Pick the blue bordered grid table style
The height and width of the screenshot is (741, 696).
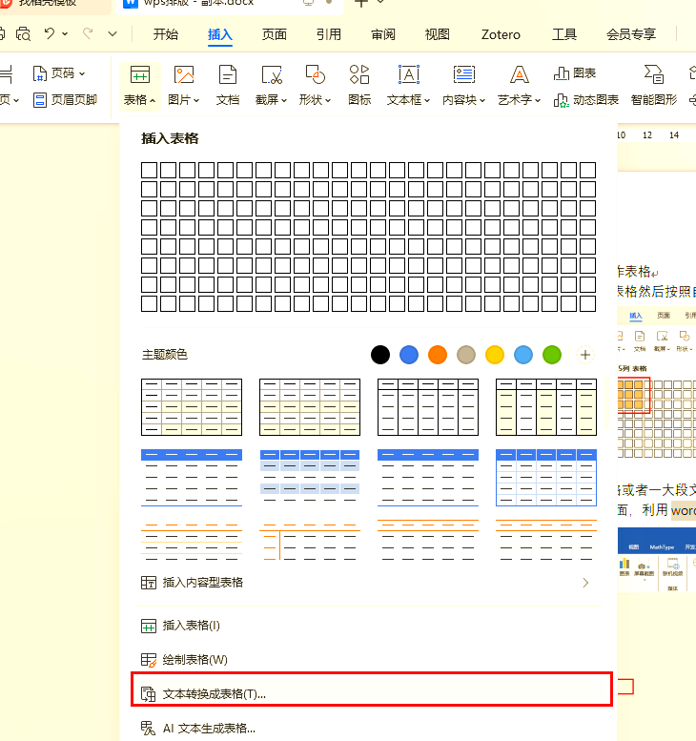pos(546,478)
